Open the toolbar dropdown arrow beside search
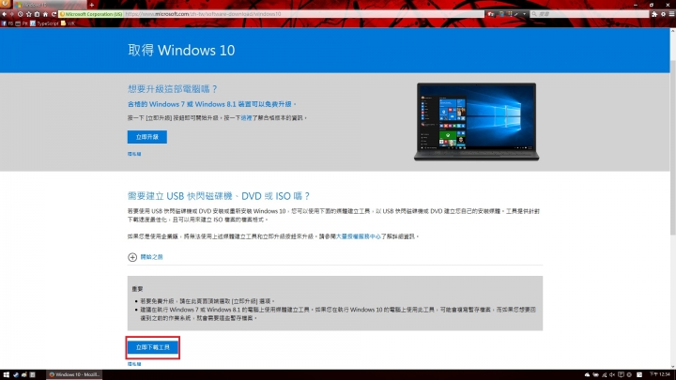Image resolution: width=676 pixels, height=380 pixels. 524,14
